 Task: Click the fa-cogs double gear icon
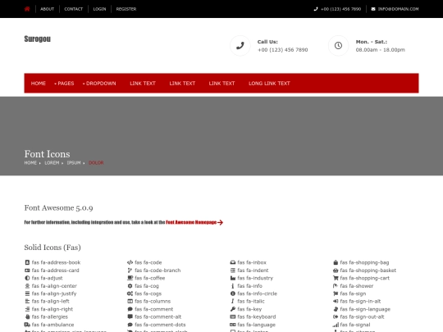point(130,293)
